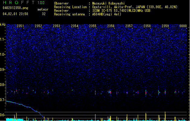Click the 2353 time marker

point(56,26)
